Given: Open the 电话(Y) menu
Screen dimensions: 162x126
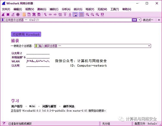Looking at the screenshot, I should [x=90, y=9].
